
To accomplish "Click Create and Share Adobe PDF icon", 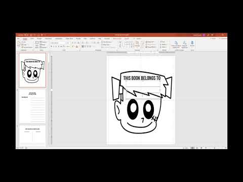I will (x=176, y=44).
